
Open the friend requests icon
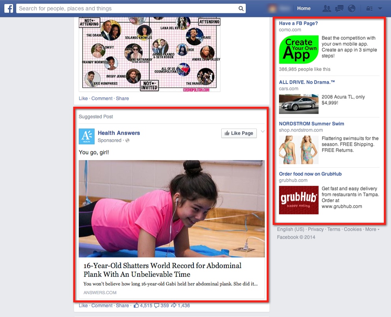[x=326, y=8]
